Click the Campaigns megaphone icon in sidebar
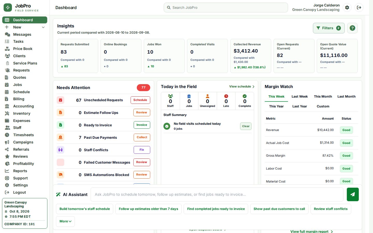Screen dimensions: 373x233 pos(7,142)
